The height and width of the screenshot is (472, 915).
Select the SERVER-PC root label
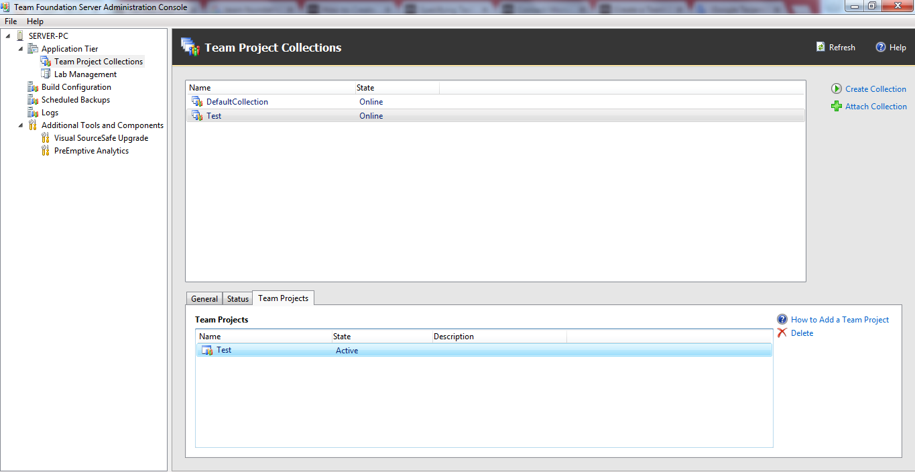pos(48,36)
